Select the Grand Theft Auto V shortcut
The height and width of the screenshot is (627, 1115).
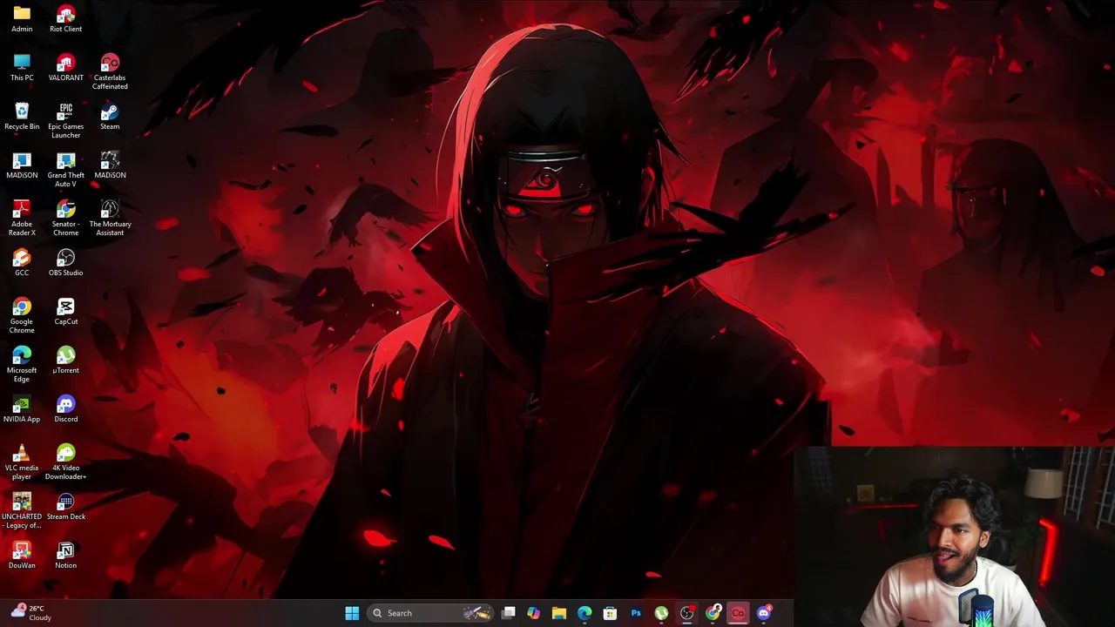point(66,170)
